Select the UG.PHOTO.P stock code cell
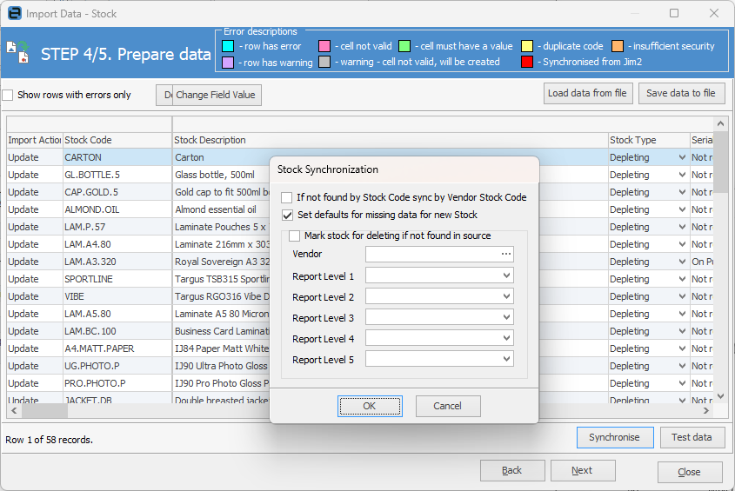Screen dimensions: 735x491 (x=117, y=366)
